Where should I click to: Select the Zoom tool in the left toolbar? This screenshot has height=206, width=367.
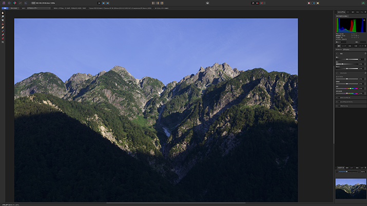tap(3, 16)
